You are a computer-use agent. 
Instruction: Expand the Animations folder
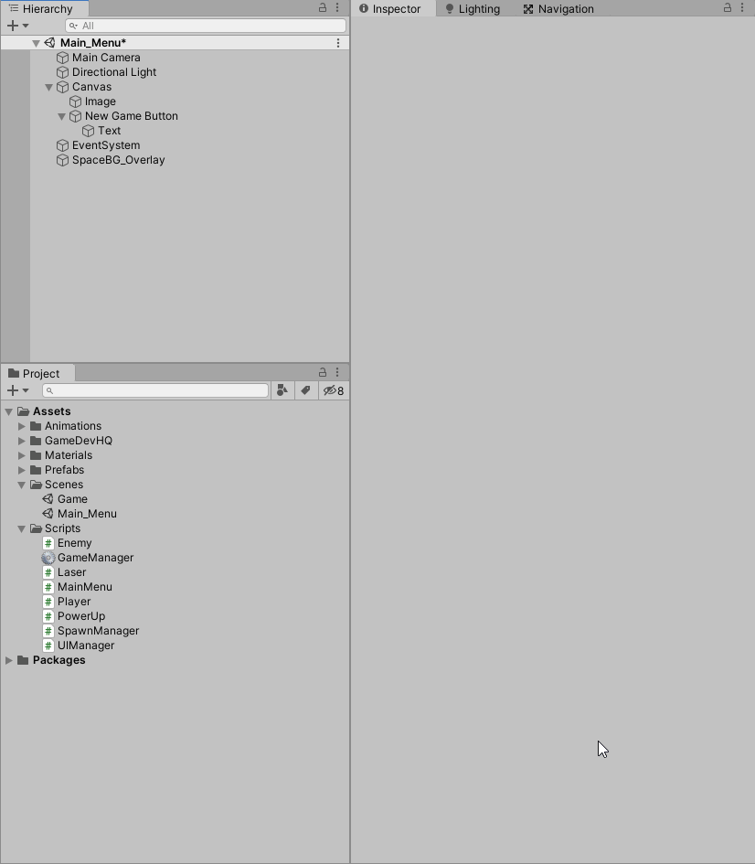[x=21, y=426]
